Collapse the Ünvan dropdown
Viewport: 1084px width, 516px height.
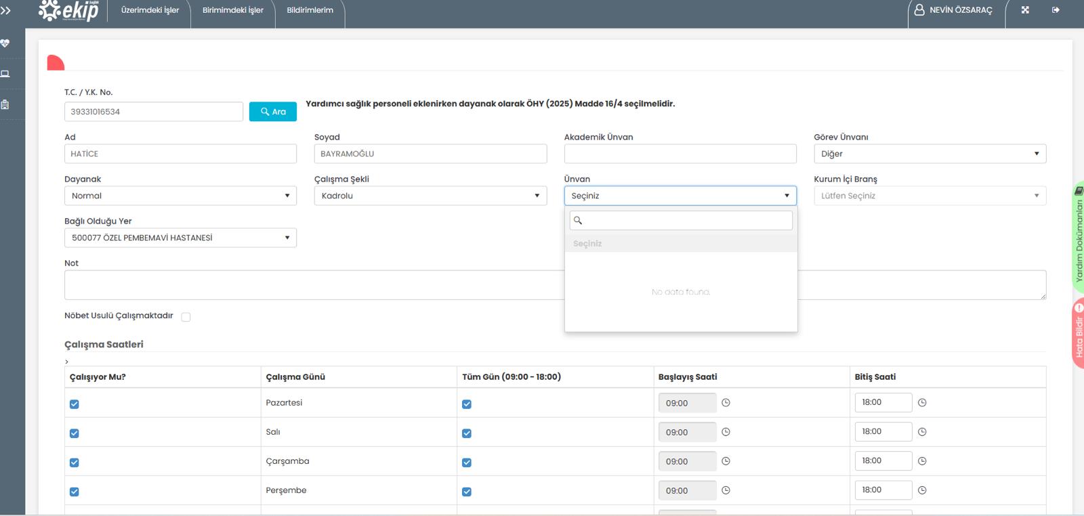click(680, 196)
